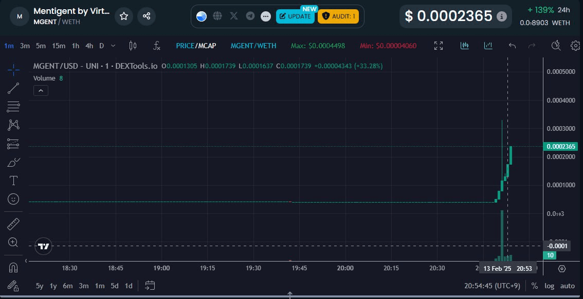
Task: Set chart range to 5y
Action: pyautogui.click(x=40, y=286)
